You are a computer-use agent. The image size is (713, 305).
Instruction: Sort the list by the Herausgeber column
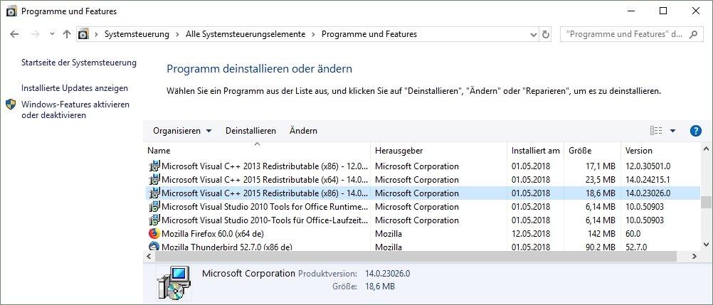tap(398, 151)
